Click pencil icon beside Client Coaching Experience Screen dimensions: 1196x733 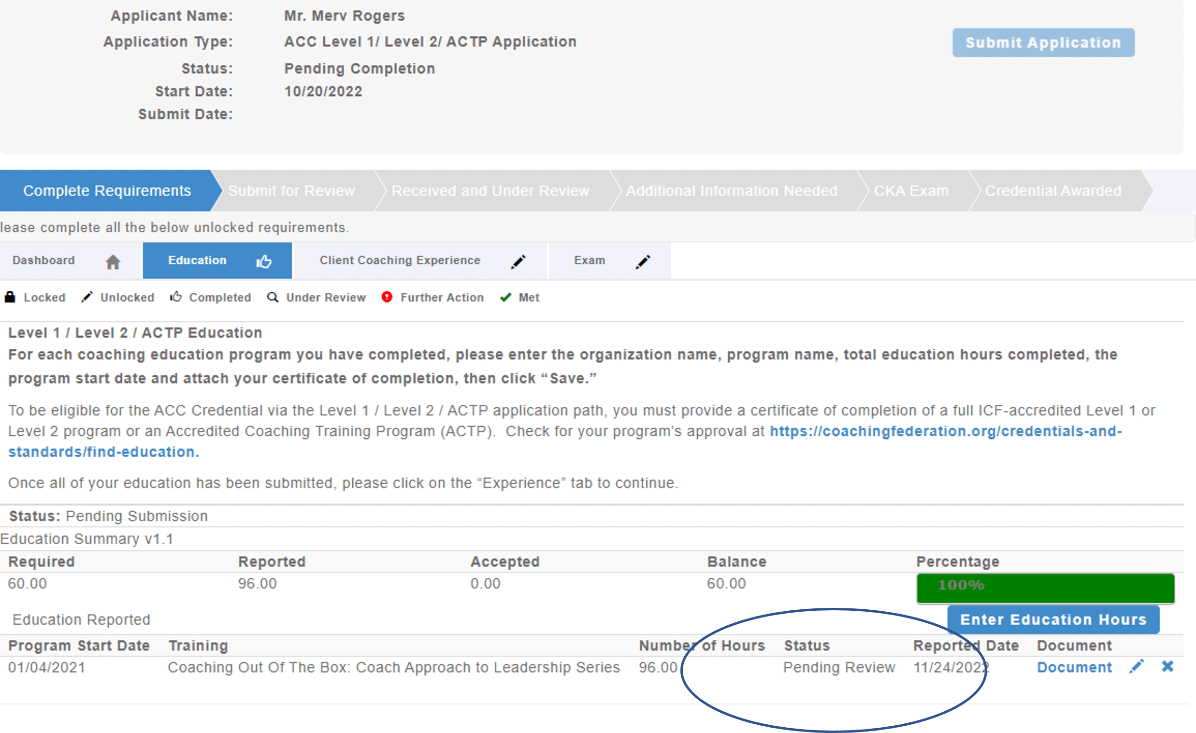[x=518, y=261]
